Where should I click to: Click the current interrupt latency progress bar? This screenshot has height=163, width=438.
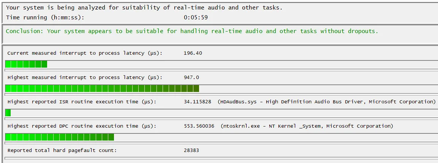(221, 64)
